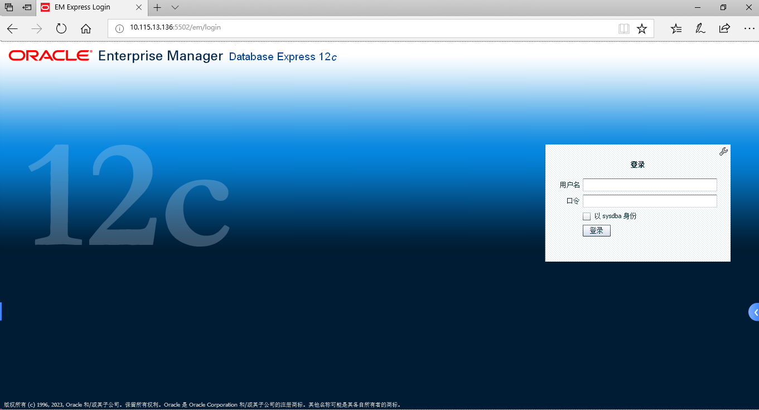Click the 登录 heading in the panel
Image resolution: width=759 pixels, height=410 pixels.
(x=637, y=165)
